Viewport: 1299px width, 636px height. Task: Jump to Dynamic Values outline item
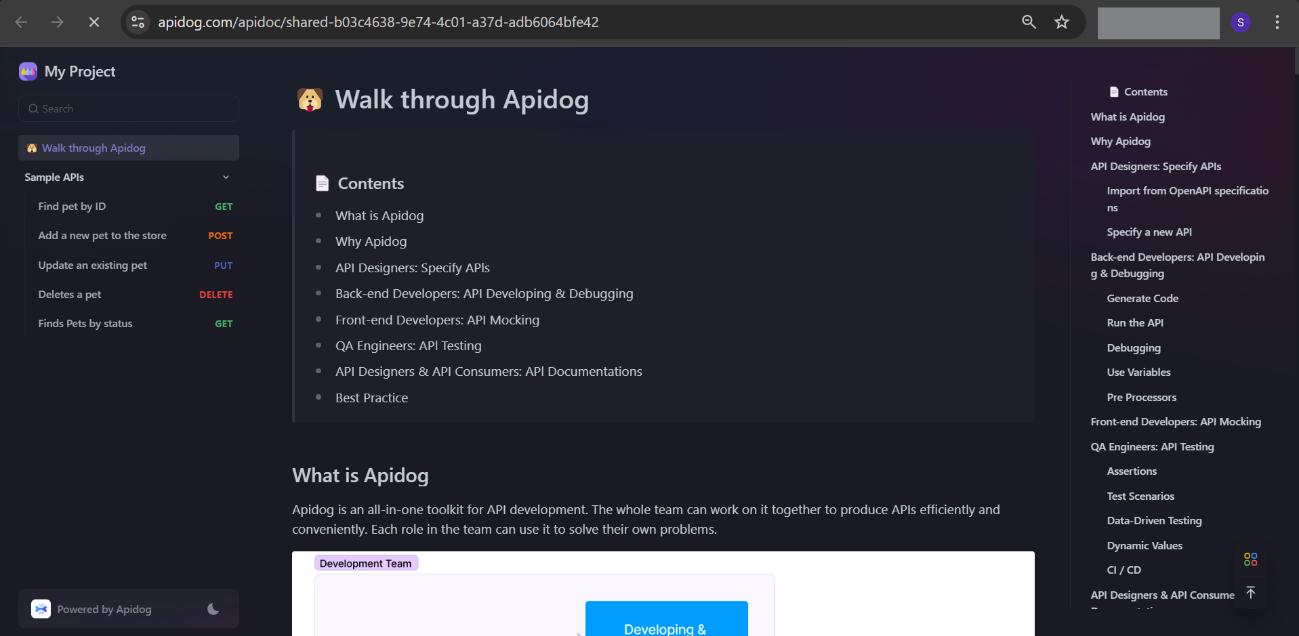pos(1145,545)
